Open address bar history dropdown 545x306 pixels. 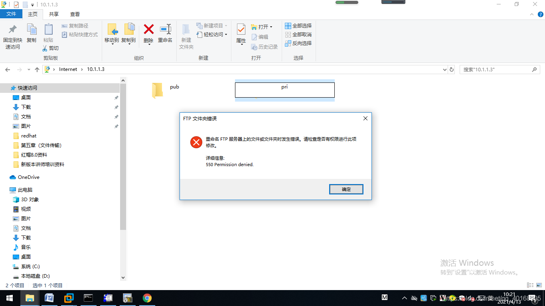445,70
